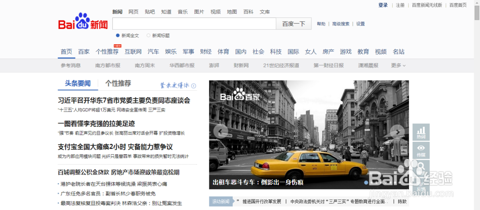The width and height of the screenshot is (480, 210).
Task: Click the Baidu 新闻 logo
Action: tap(83, 21)
